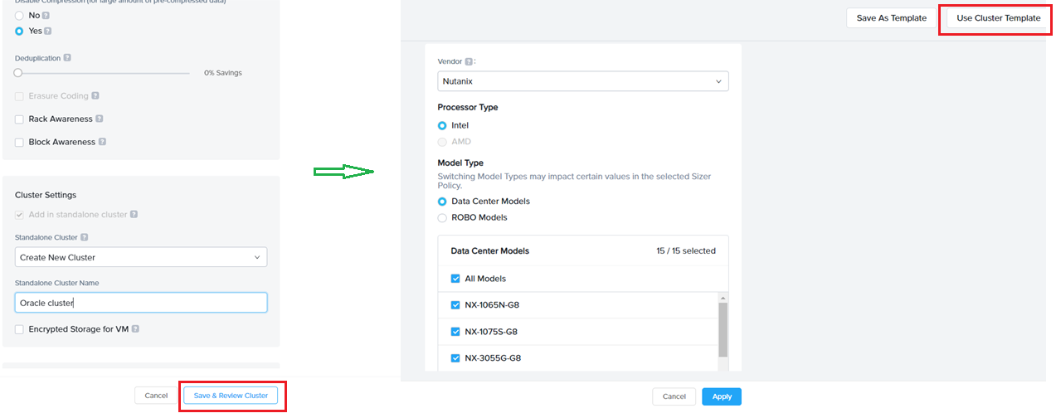Screen dimensions: 1056x418
Task: Show help for Block Awareness
Action: (102, 142)
